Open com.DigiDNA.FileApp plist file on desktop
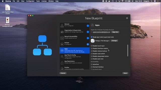 pos(8,9)
